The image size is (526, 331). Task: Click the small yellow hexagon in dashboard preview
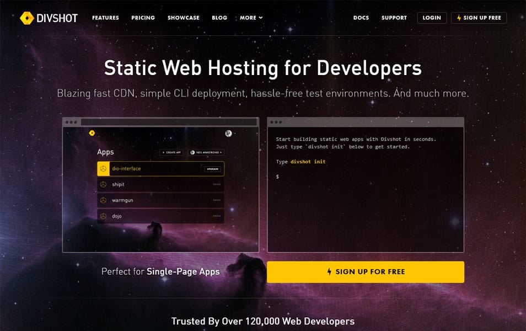click(92, 133)
